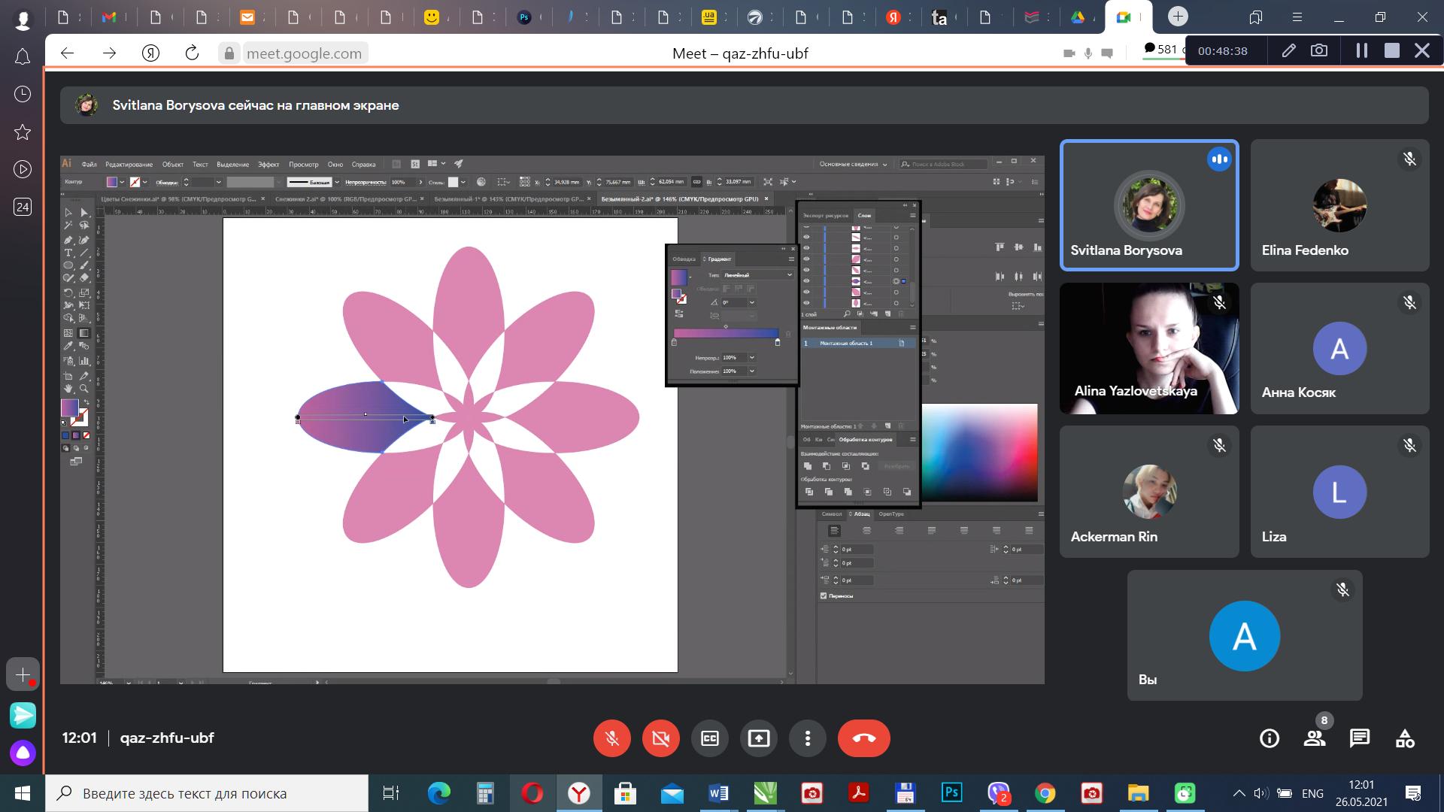
Task: Switch to the Gmail browser tab
Action: 110,17
